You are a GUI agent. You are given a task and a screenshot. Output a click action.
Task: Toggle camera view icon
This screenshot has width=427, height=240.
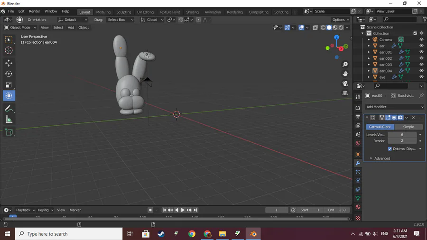[345, 83]
